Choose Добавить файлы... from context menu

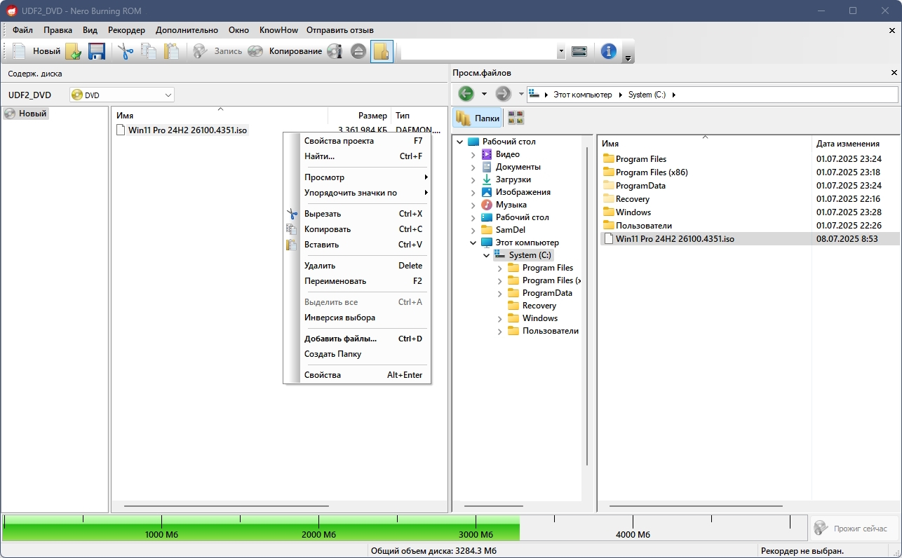pyautogui.click(x=340, y=339)
